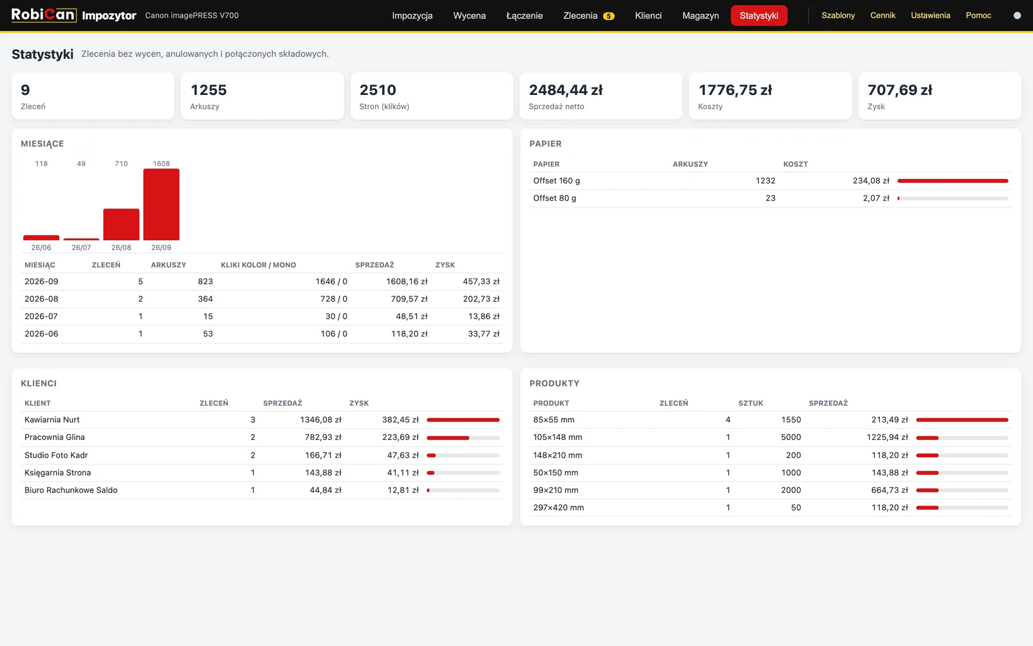
Task: Click the 85×55 mm product row
Action: click(x=771, y=420)
